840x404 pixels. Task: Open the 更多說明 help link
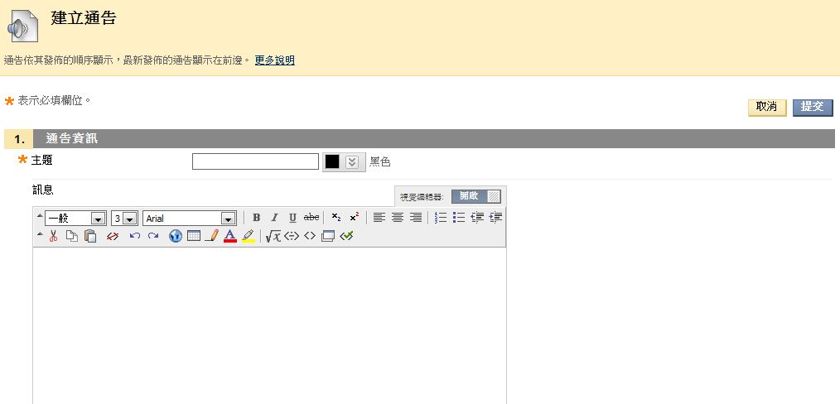[x=274, y=60]
